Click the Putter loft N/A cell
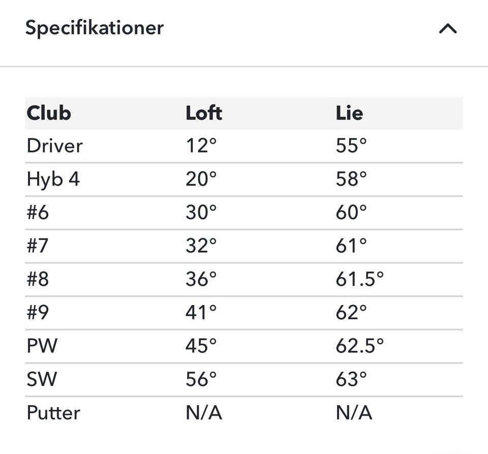This screenshot has width=488, height=454. coord(204,413)
